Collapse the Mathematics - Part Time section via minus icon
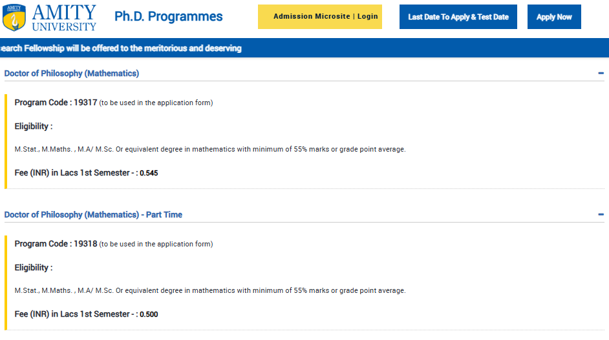Screen dimensions: 609x340 (x=601, y=215)
